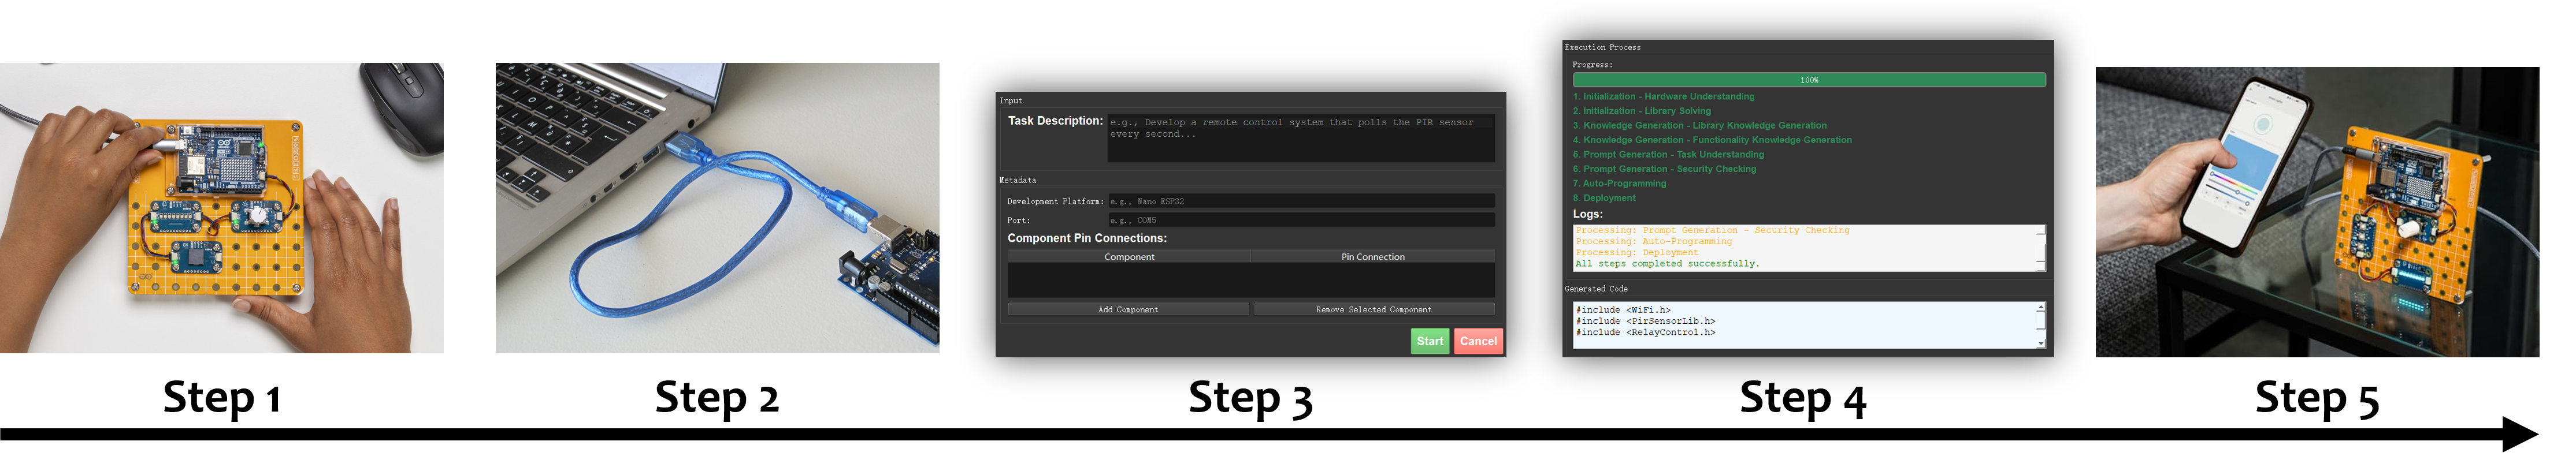The height and width of the screenshot is (471, 2576).
Task: Click the Port input field
Action: pyautogui.click(x=1300, y=220)
